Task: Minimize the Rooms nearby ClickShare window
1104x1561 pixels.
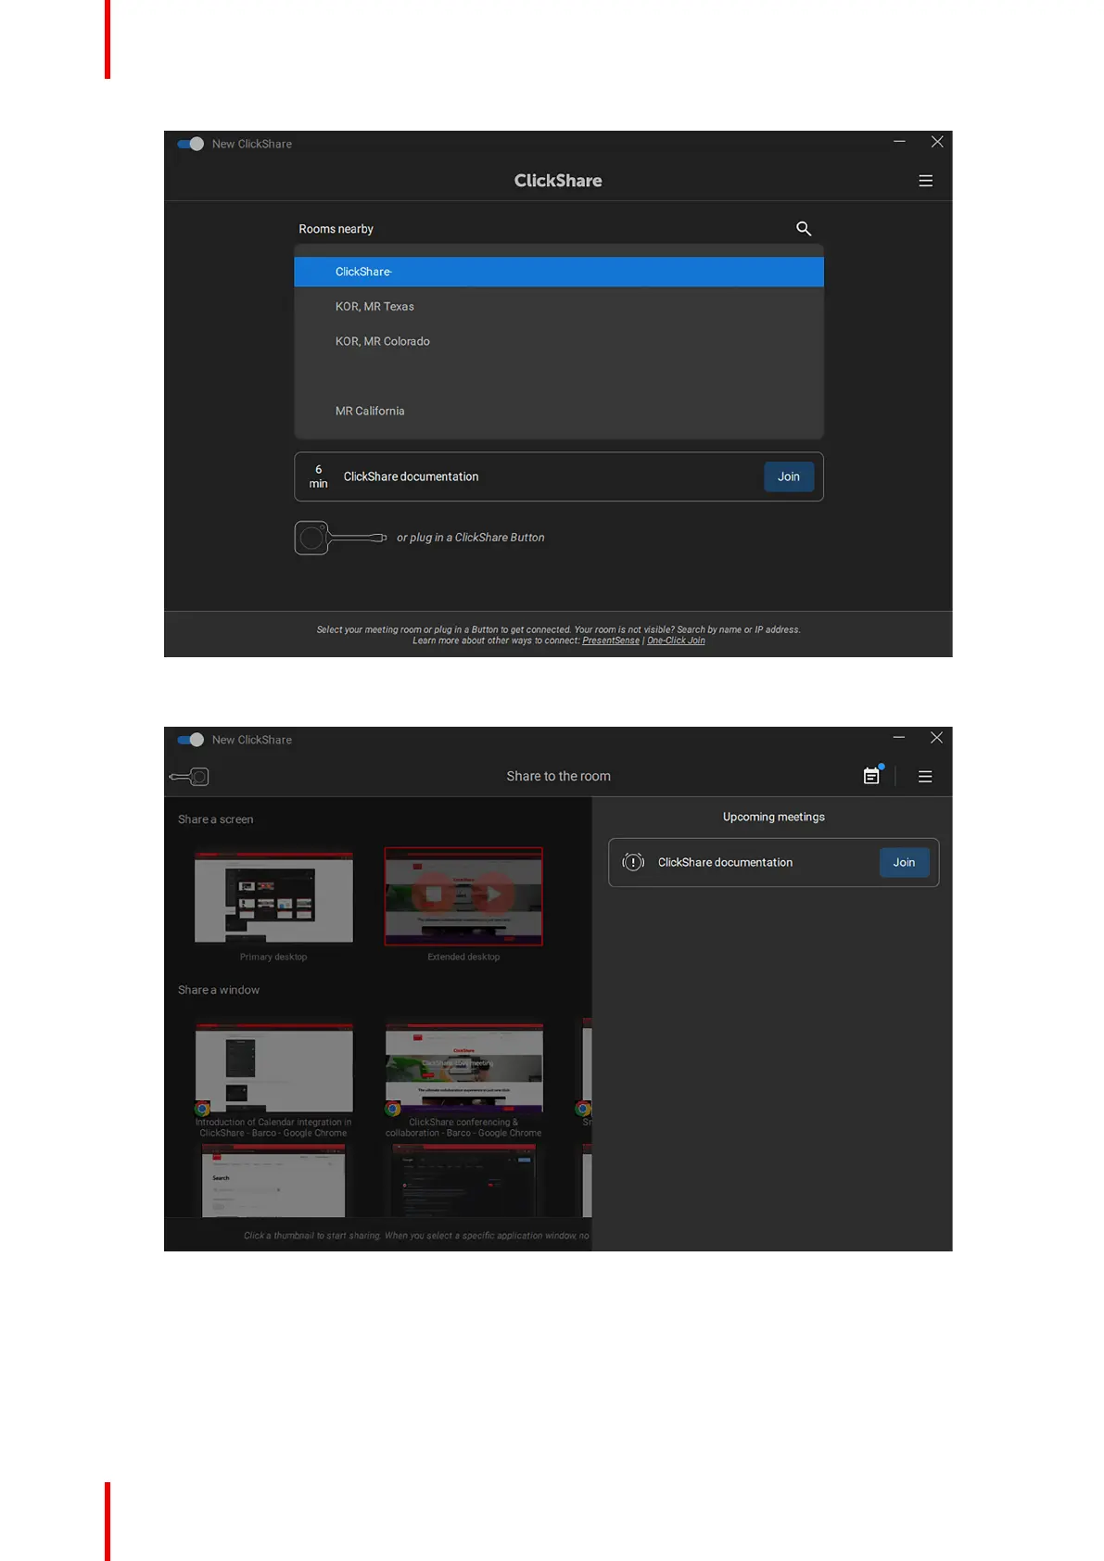Action: (x=899, y=142)
